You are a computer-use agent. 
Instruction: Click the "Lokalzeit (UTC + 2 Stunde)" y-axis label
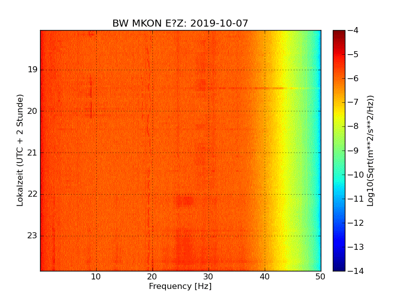[20, 150]
